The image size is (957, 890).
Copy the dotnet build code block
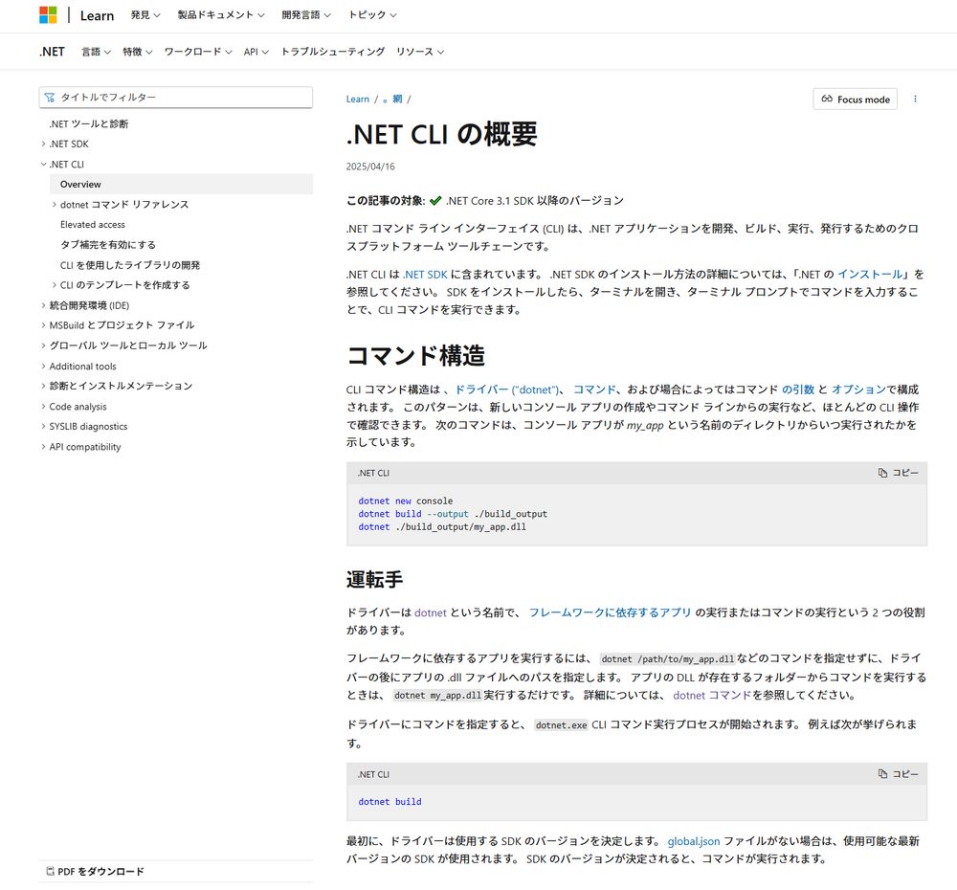coord(898,774)
